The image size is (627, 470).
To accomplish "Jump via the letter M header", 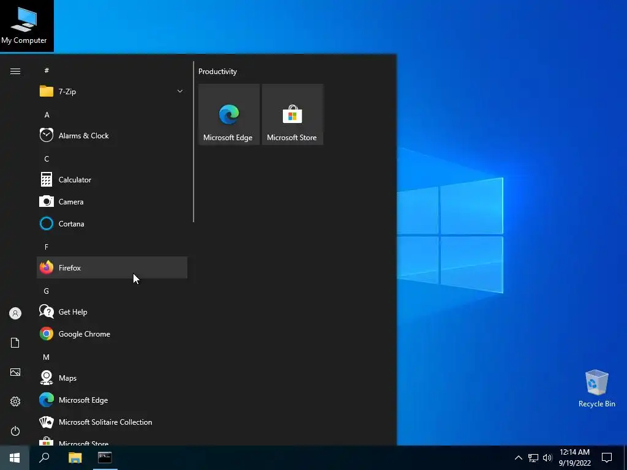I will click(x=47, y=357).
